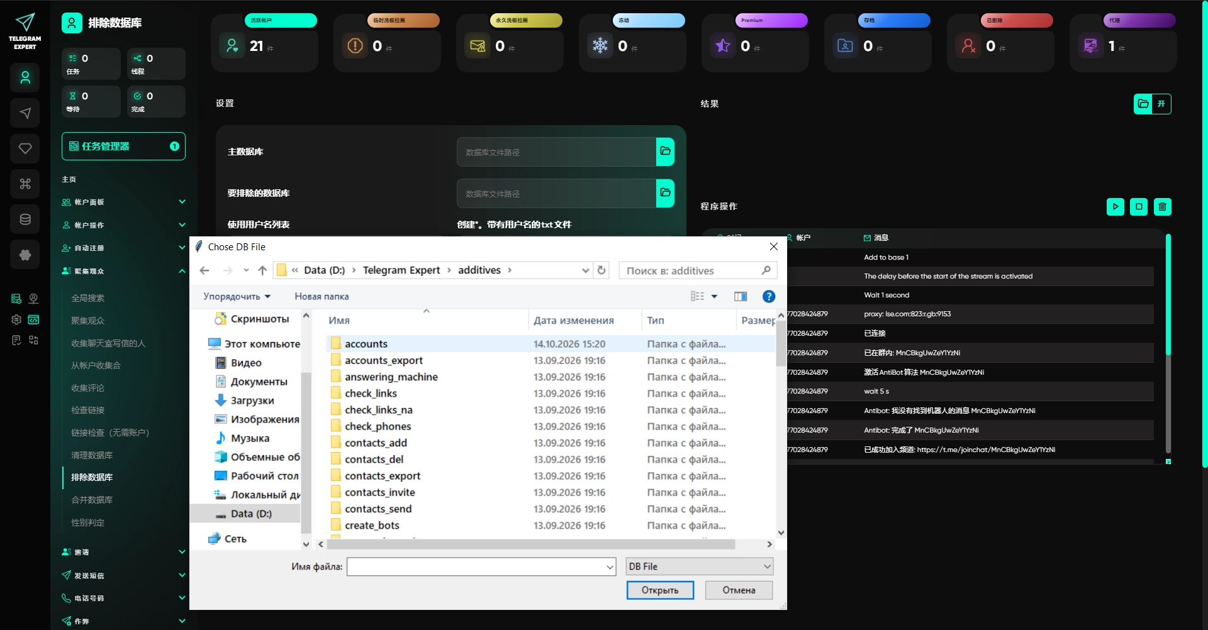Open view options dropdown in file dialog
1208x630 pixels.
pos(714,296)
